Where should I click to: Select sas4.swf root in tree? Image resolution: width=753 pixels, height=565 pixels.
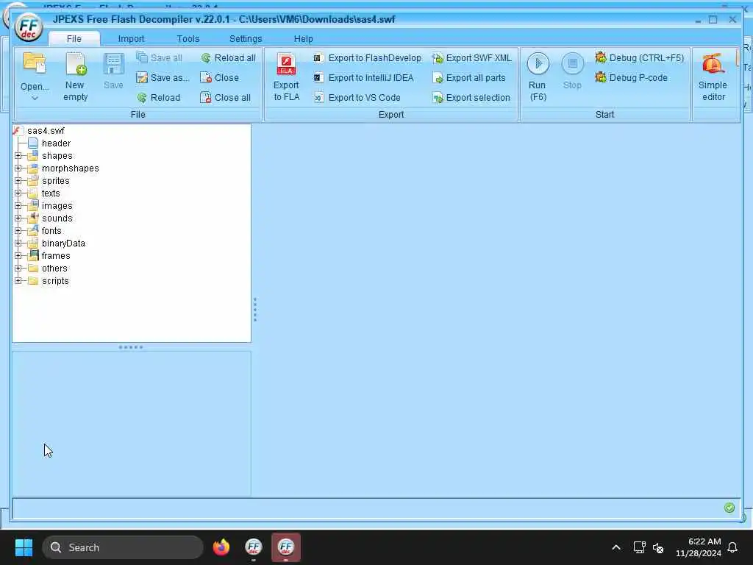(x=46, y=131)
